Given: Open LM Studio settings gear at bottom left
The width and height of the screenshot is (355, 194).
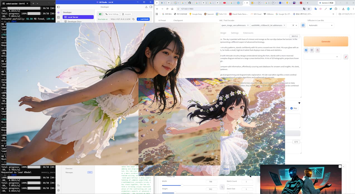Looking at the screenshot, I should [59, 190].
